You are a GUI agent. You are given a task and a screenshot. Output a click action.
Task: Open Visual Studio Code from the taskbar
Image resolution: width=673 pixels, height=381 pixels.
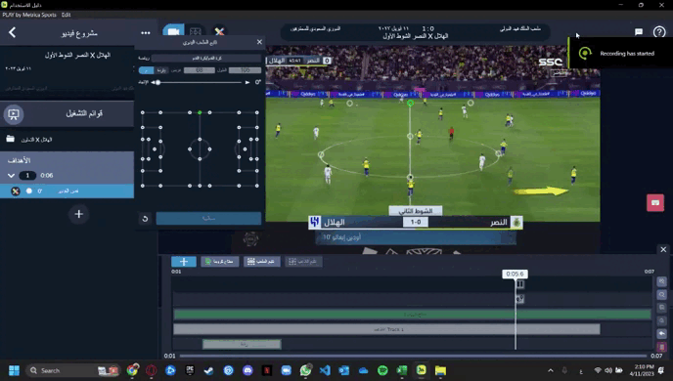tap(325, 370)
